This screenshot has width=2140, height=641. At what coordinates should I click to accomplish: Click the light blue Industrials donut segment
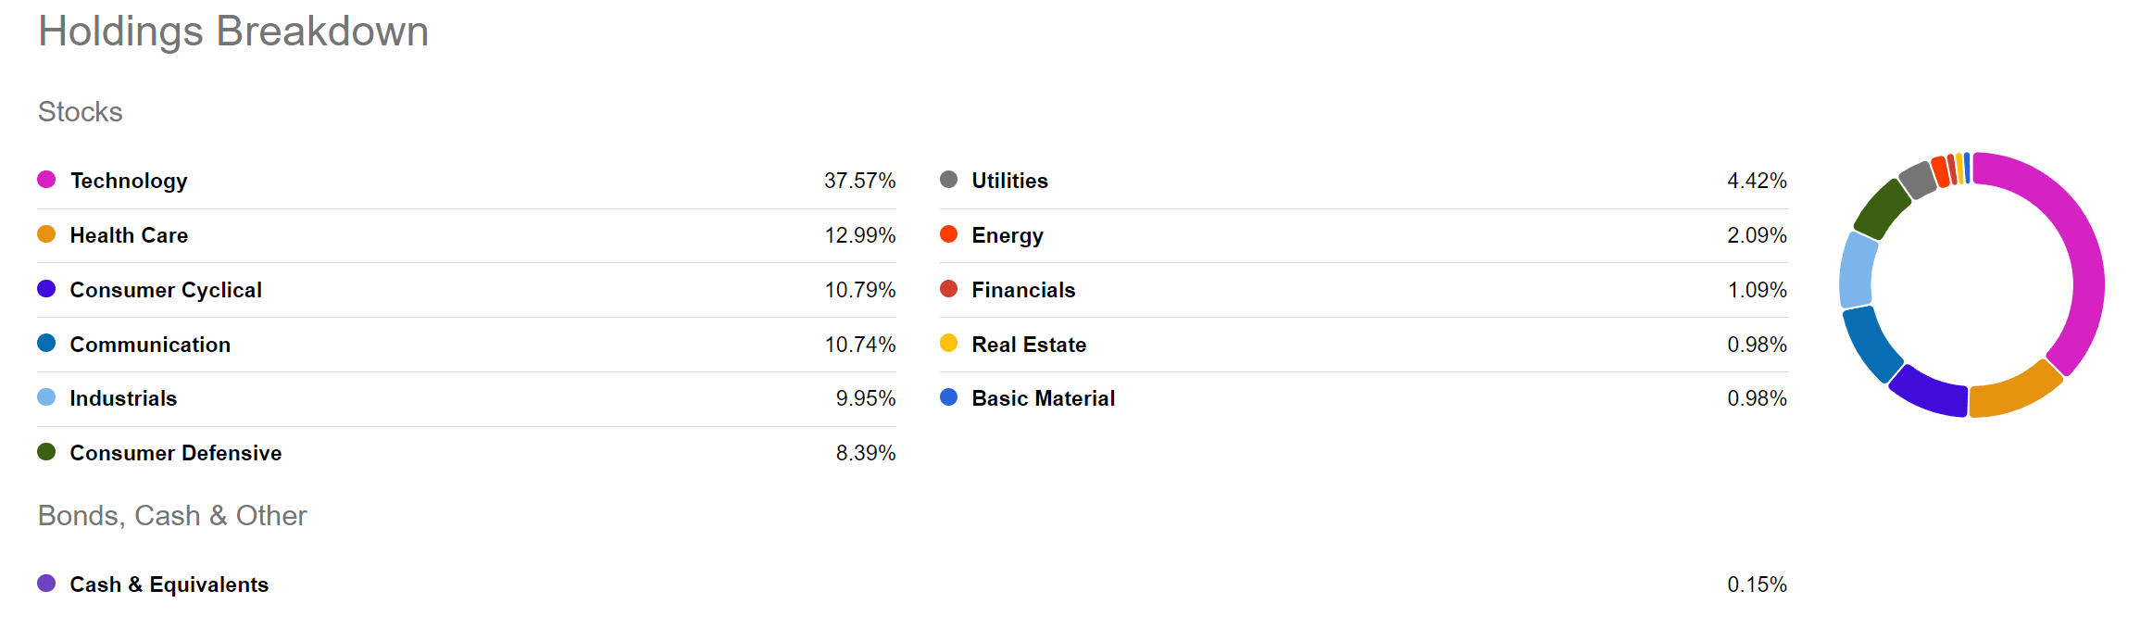click(1857, 270)
